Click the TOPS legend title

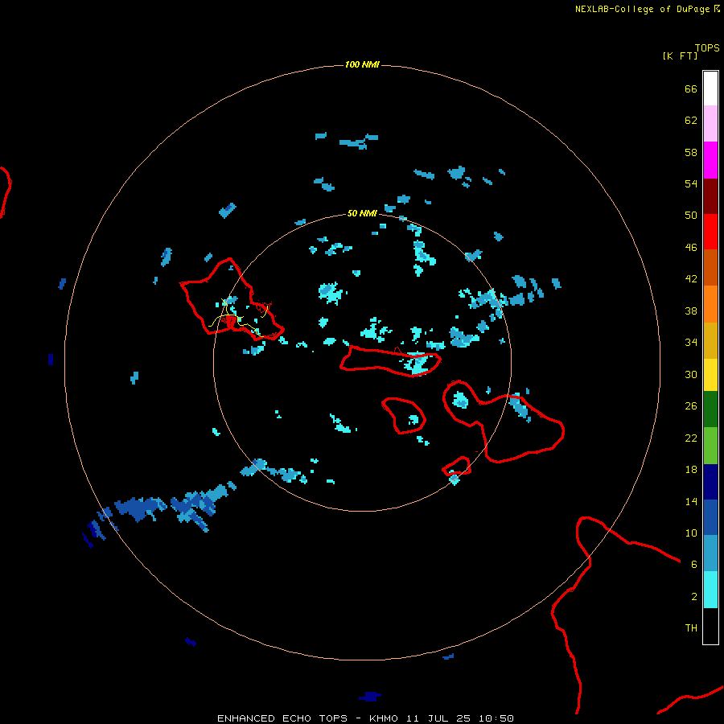(x=707, y=48)
